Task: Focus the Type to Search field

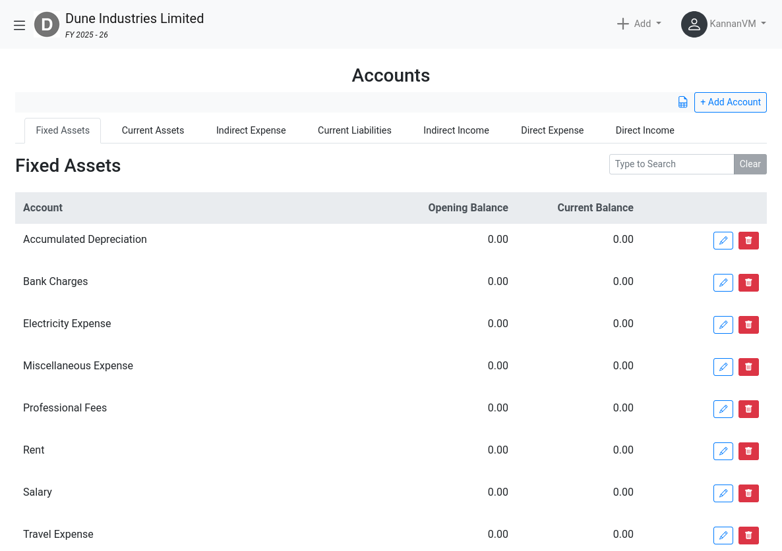Action: tap(671, 165)
